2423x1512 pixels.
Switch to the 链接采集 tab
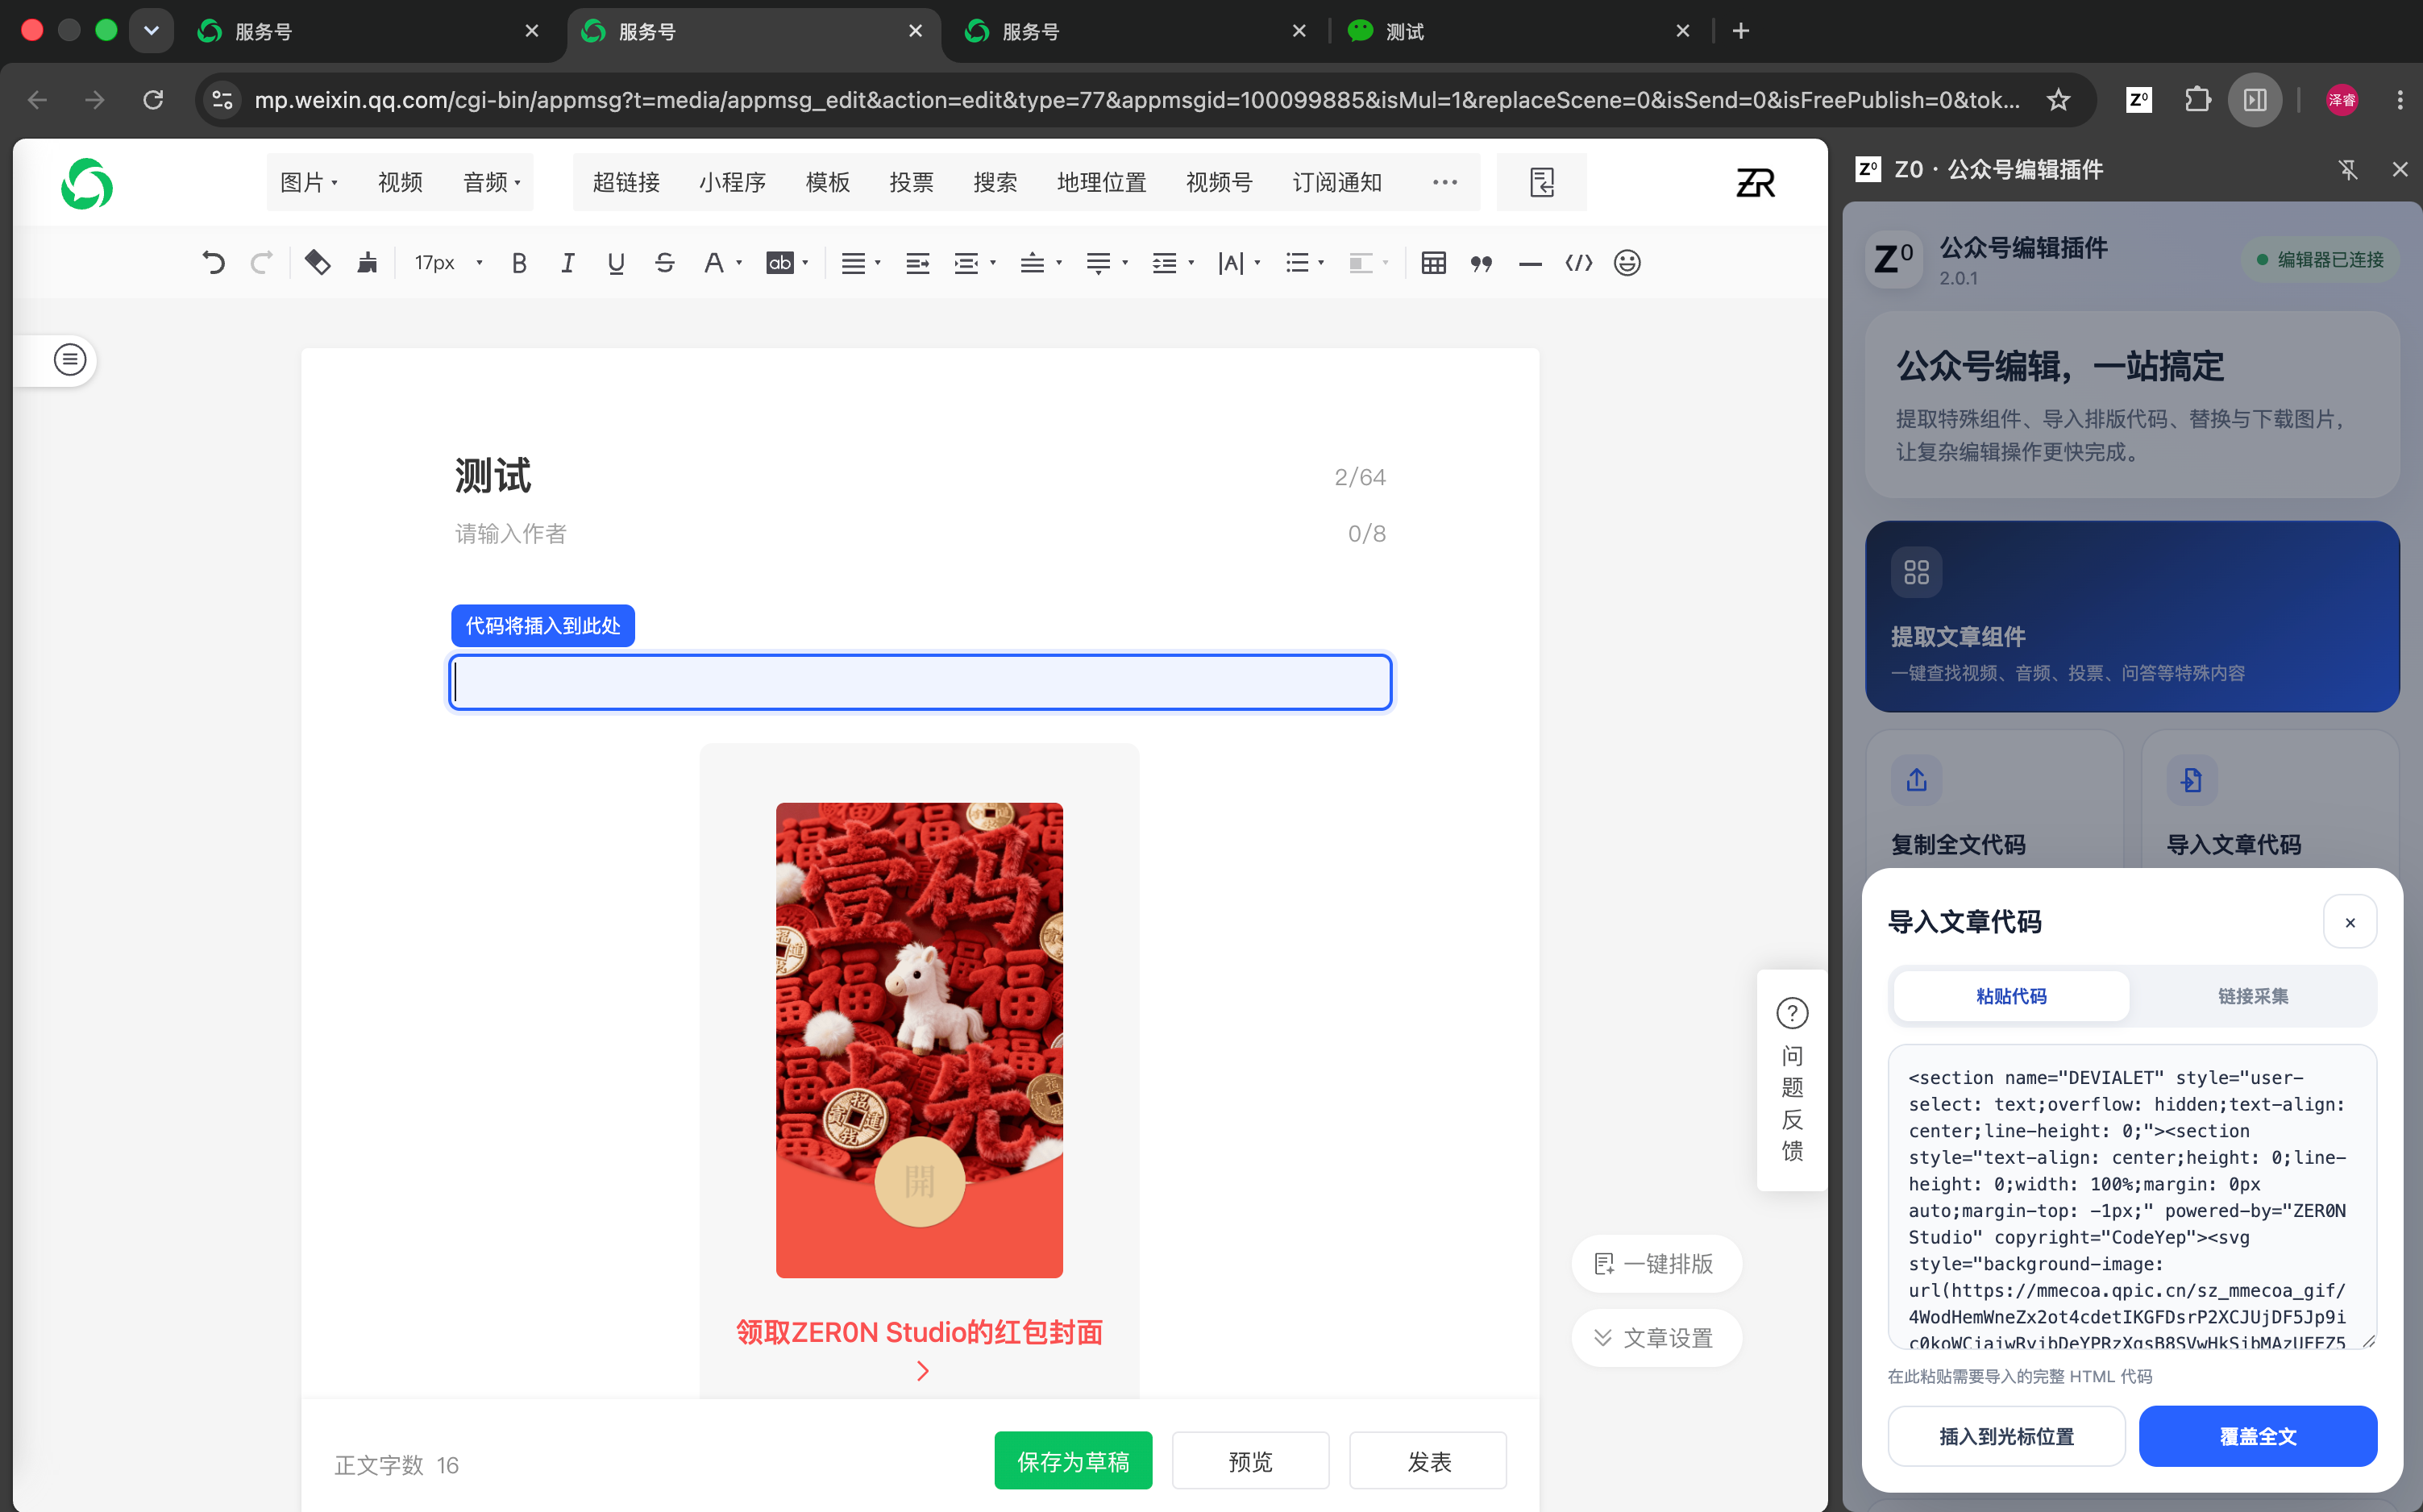[x=2252, y=995]
